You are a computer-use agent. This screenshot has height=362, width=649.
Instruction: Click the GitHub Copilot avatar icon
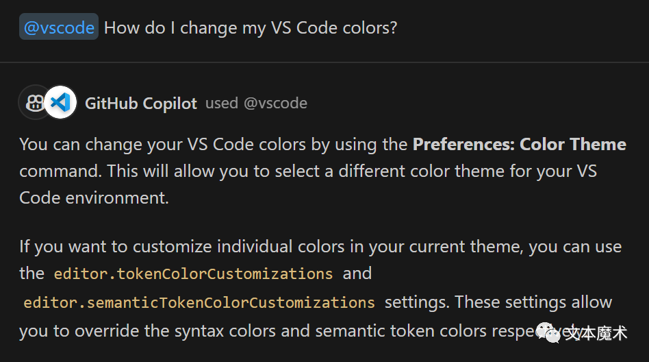point(35,102)
